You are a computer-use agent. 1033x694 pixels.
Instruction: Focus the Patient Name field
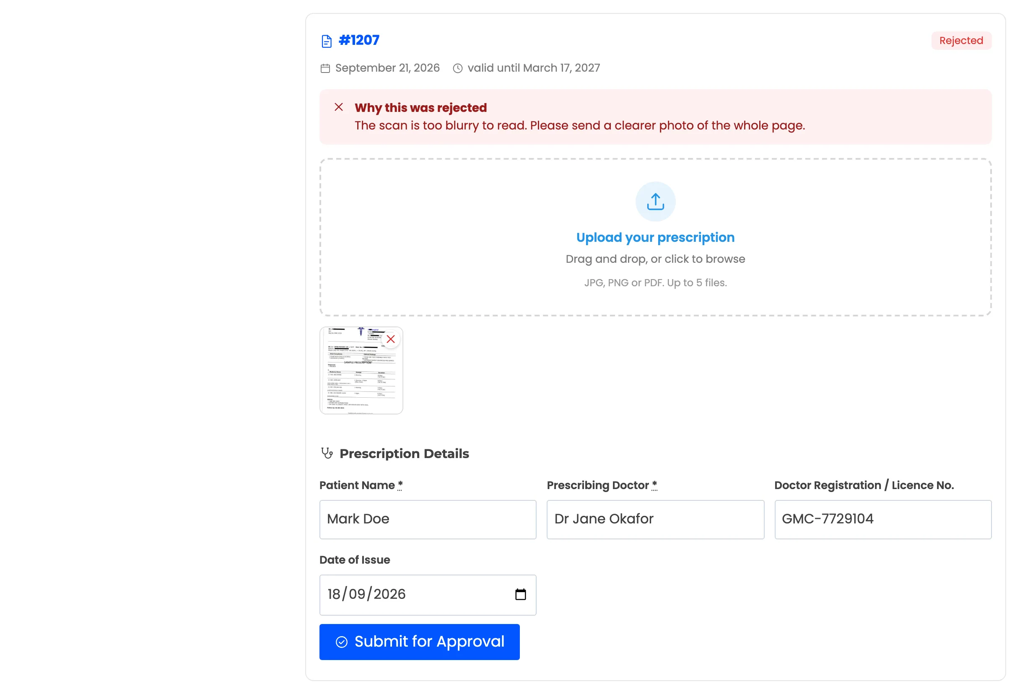428,519
